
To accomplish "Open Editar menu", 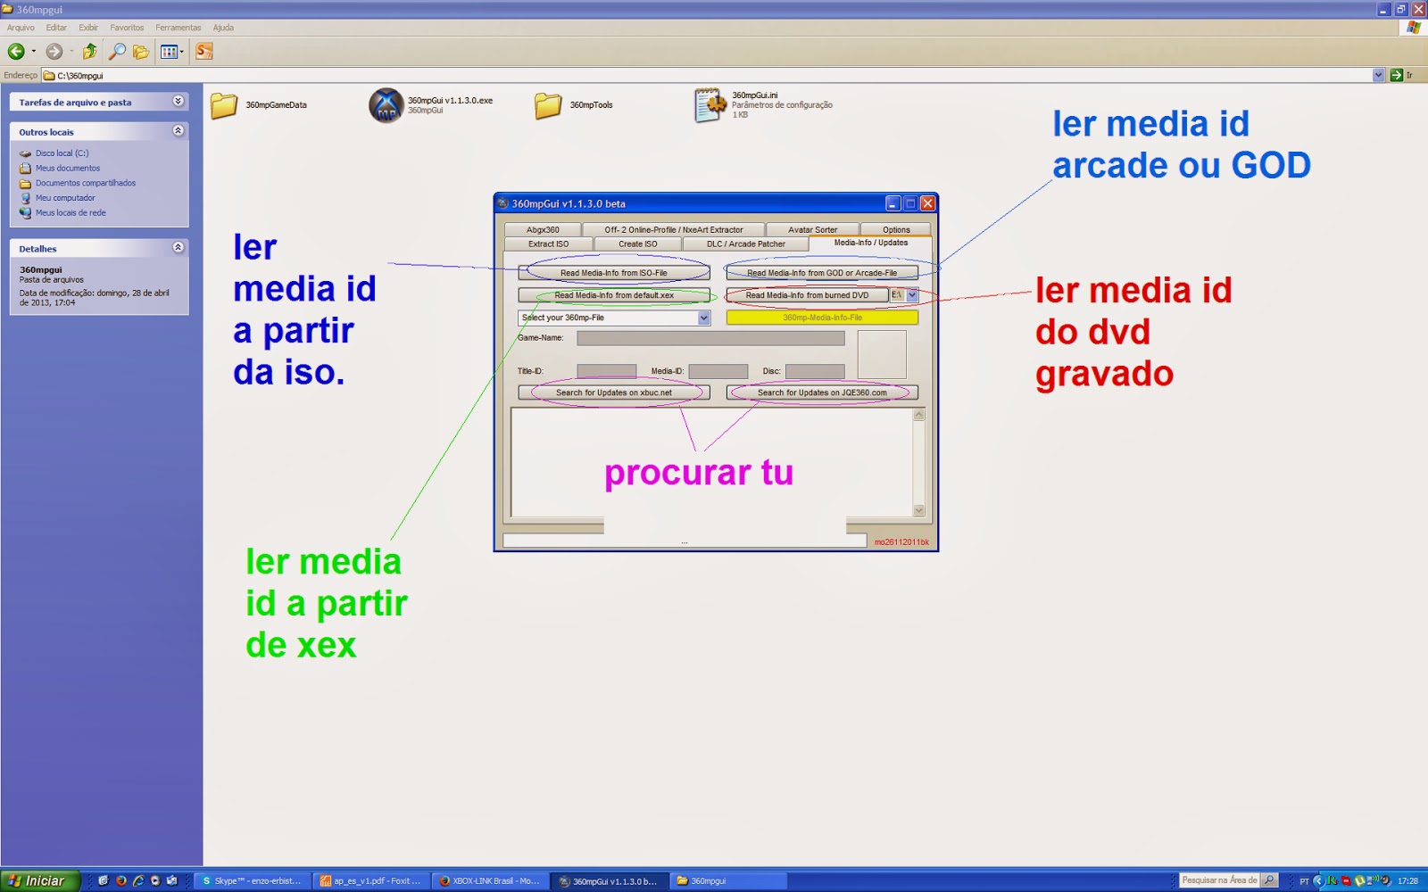I will tap(56, 28).
